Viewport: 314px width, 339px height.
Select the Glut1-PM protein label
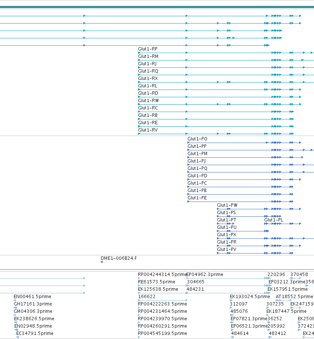pos(197,154)
